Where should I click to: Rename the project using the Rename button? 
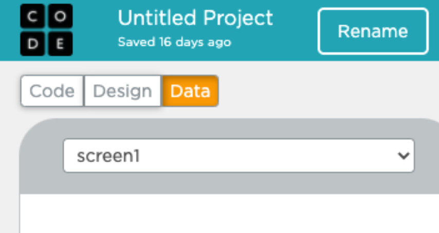373,31
